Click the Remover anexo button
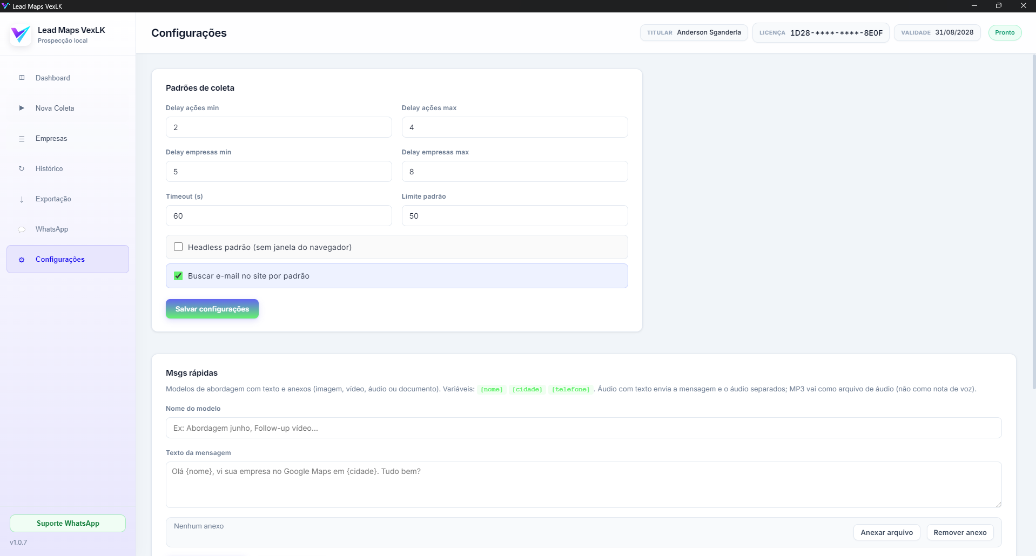1036x556 pixels. (x=960, y=532)
